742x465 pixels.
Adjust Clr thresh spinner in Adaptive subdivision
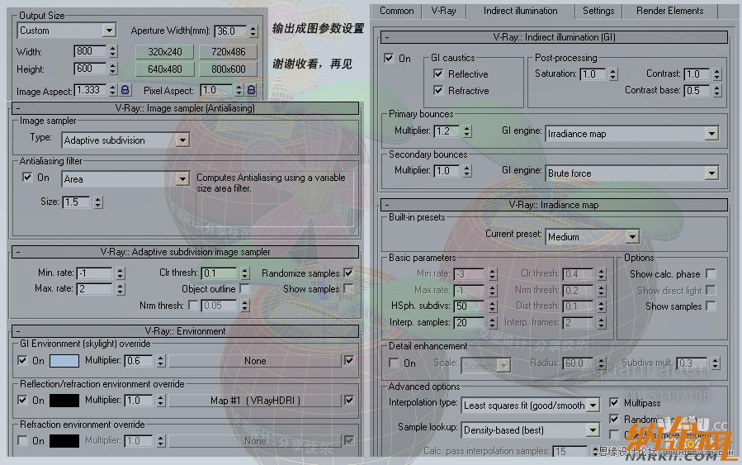click(244, 273)
